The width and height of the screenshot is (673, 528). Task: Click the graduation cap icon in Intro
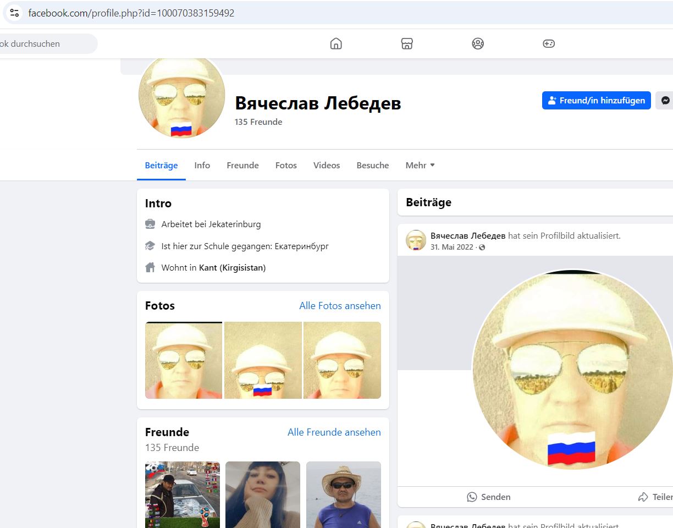coord(150,246)
